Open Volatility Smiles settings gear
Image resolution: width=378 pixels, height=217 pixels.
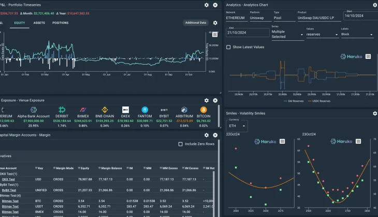click(375, 113)
